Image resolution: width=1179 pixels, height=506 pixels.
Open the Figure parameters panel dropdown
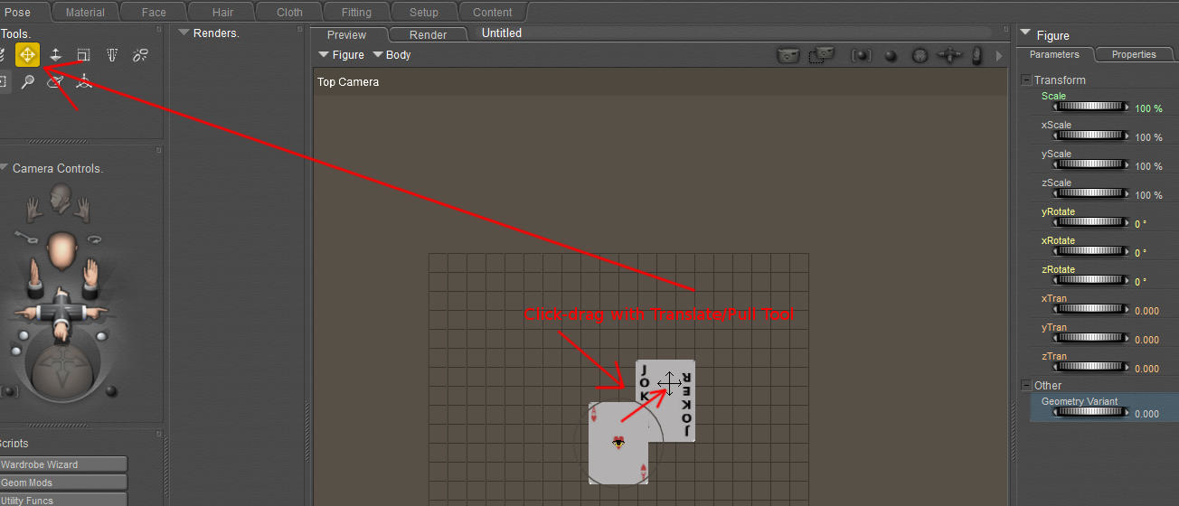[1024, 34]
